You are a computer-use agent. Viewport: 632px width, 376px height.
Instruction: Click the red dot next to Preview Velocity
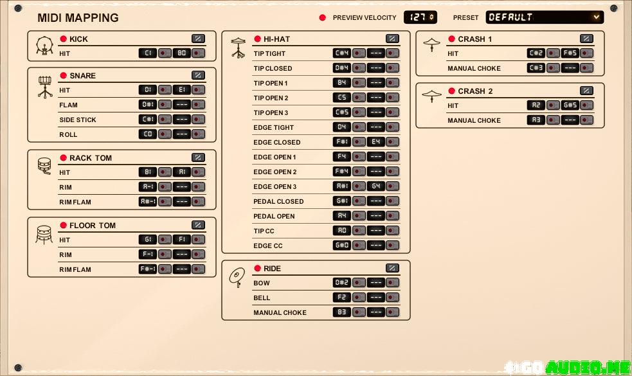point(323,17)
